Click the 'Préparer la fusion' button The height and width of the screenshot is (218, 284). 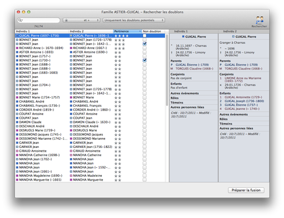tap(246, 190)
